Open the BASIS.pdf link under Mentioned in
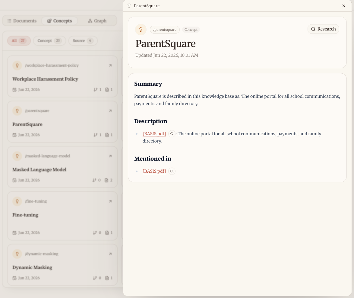Image resolution: width=354 pixels, height=298 pixels. pos(154,171)
